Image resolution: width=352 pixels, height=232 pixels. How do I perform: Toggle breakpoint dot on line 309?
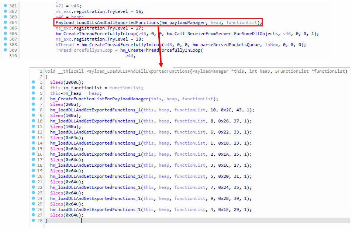click(6, 50)
